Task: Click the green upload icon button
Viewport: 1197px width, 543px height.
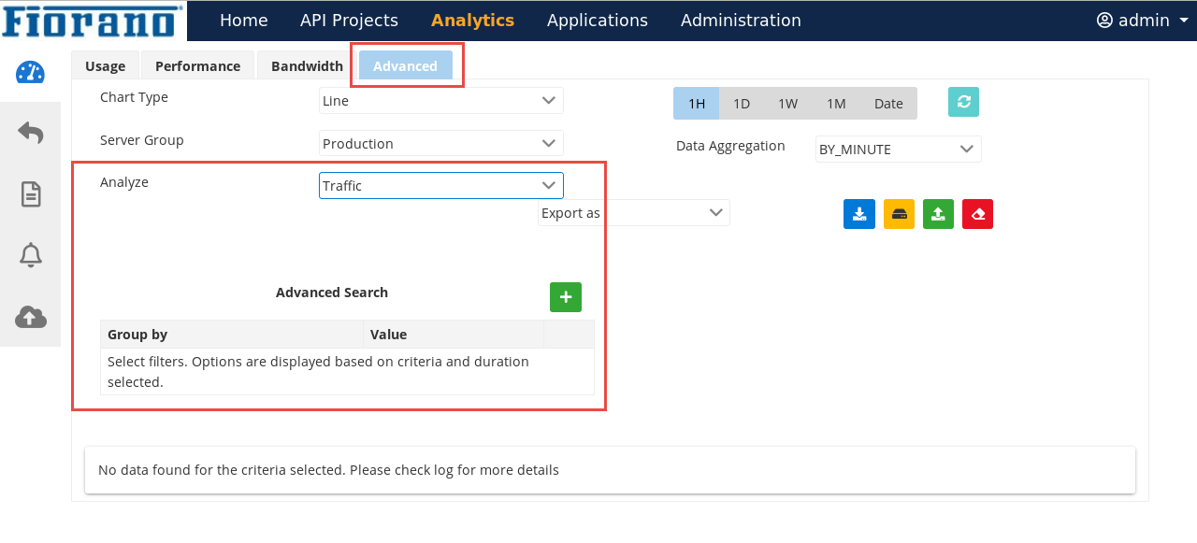Action: tap(938, 214)
